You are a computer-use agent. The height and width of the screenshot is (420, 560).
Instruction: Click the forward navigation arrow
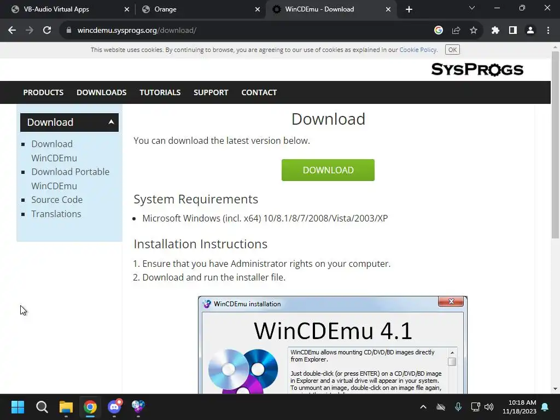click(30, 31)
